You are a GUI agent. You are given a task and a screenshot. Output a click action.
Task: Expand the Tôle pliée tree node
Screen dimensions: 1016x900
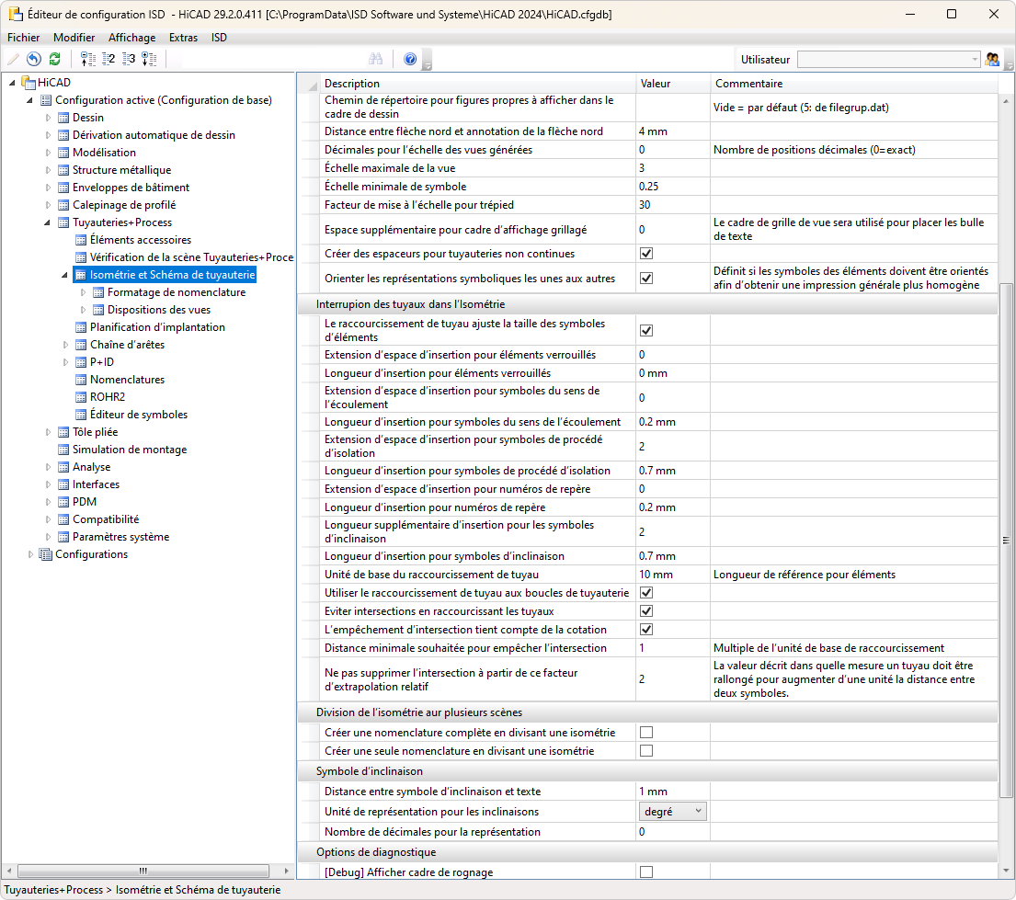point(50,432)
